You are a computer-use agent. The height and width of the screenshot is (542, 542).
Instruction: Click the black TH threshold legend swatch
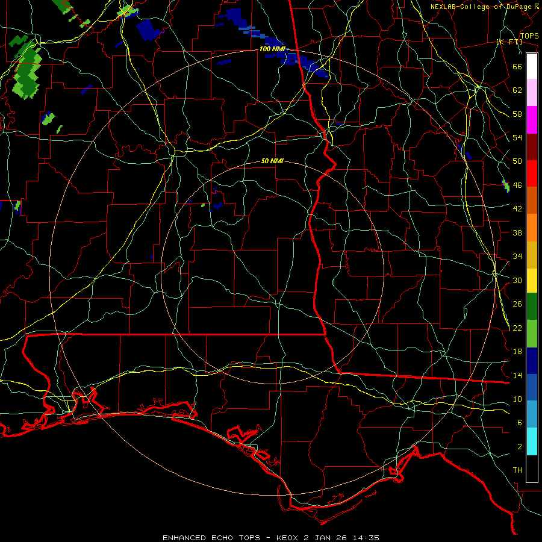pos(532,469)
